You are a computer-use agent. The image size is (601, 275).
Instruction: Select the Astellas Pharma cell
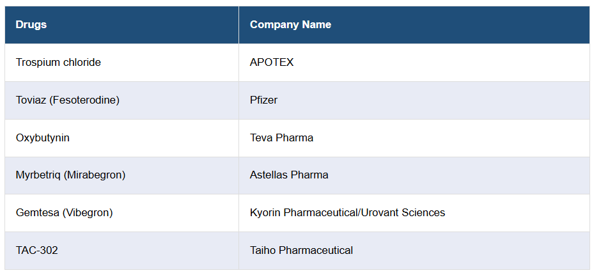pos(289,175)
